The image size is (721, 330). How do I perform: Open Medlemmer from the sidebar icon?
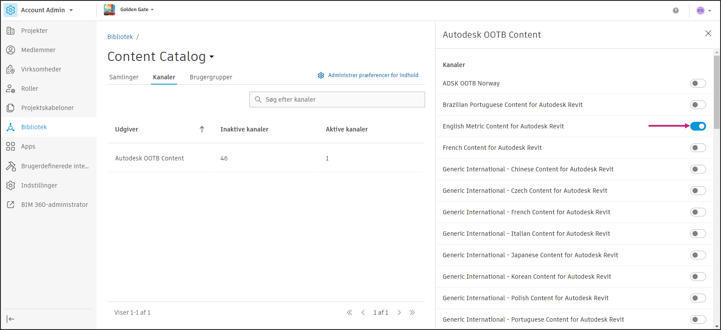[11, 50]
